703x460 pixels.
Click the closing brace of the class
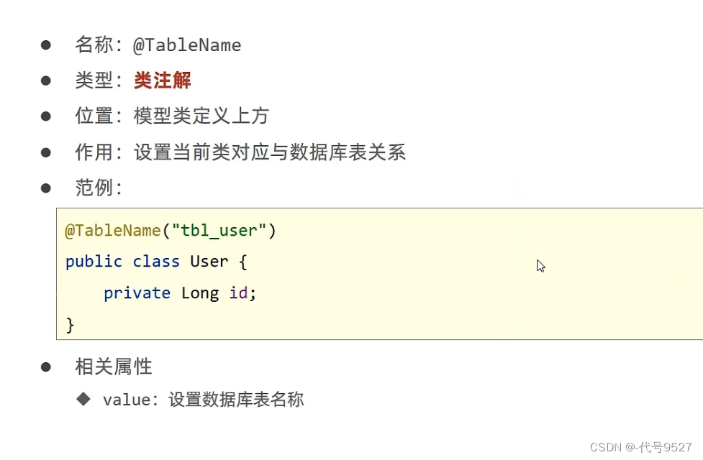click(70, 325)
